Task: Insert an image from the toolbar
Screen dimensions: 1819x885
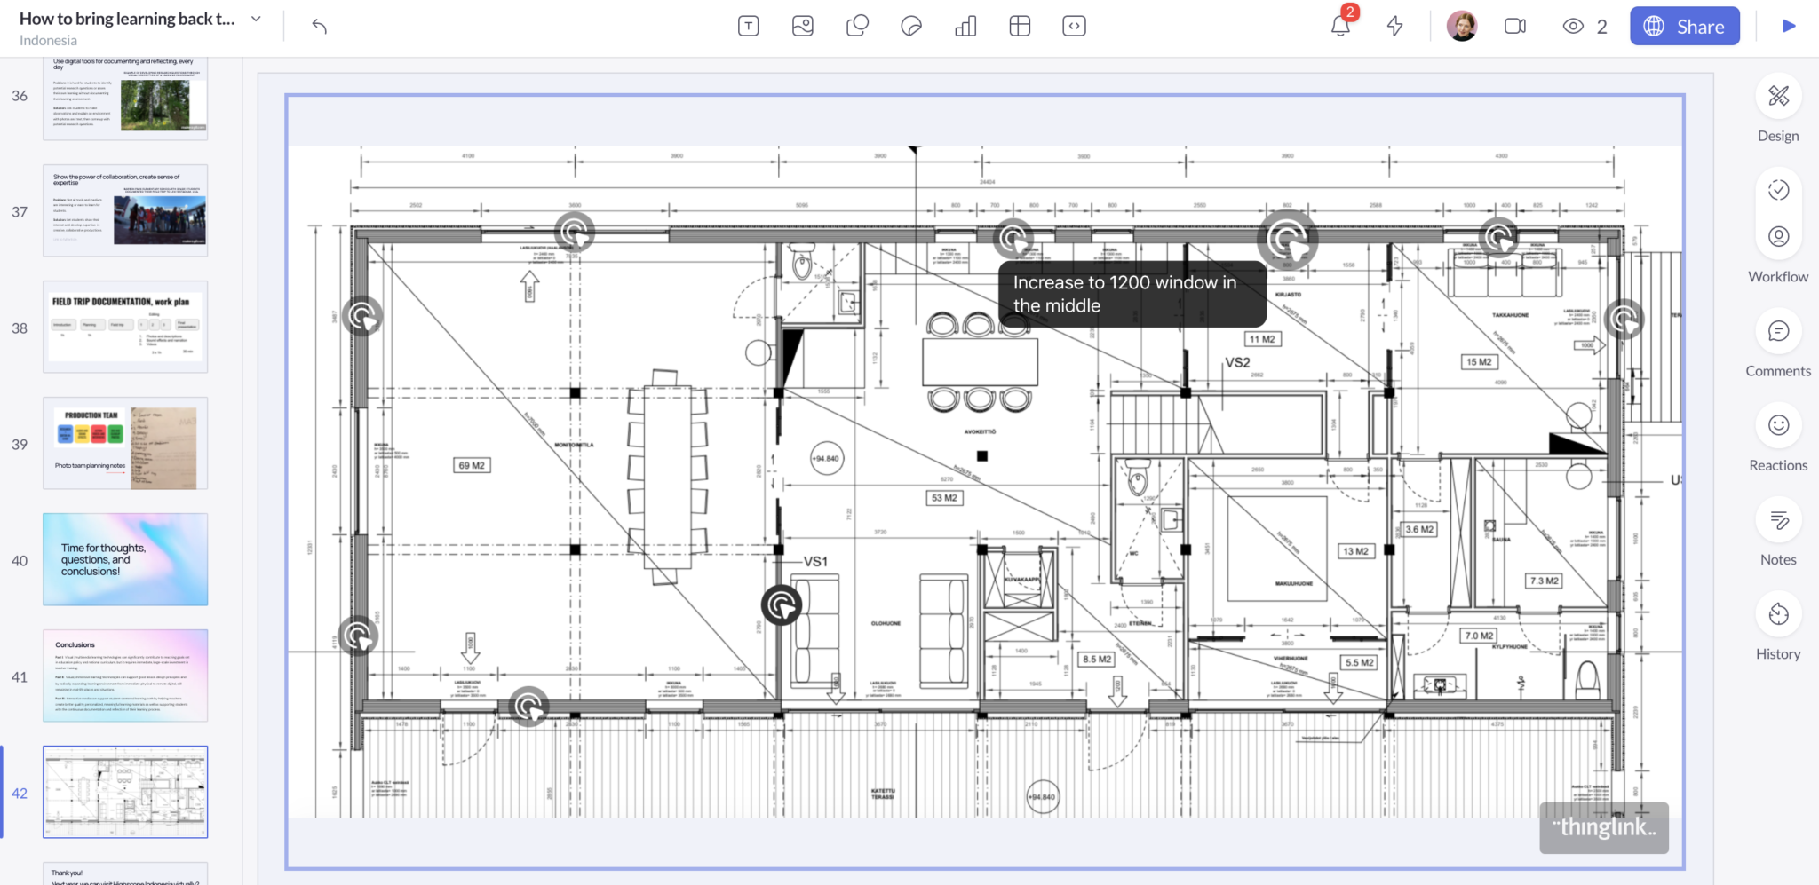Action: tap(802, 27)
